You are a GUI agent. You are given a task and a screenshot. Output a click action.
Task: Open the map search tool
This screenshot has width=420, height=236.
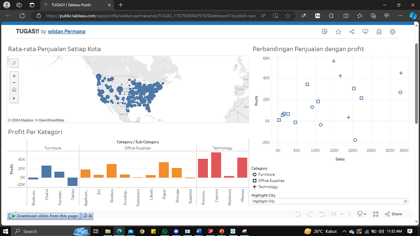coord(14,63)
